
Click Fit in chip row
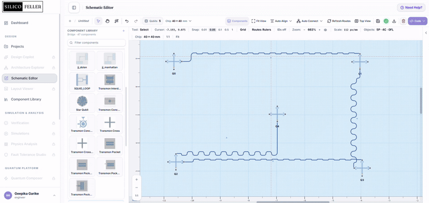tap(177, 36)
